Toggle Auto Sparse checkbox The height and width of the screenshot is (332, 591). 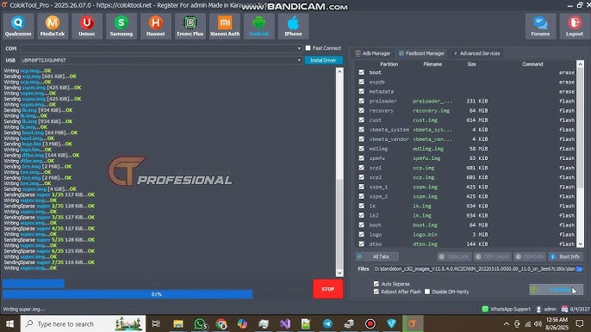pyautogui.click(x=376, y=284)
